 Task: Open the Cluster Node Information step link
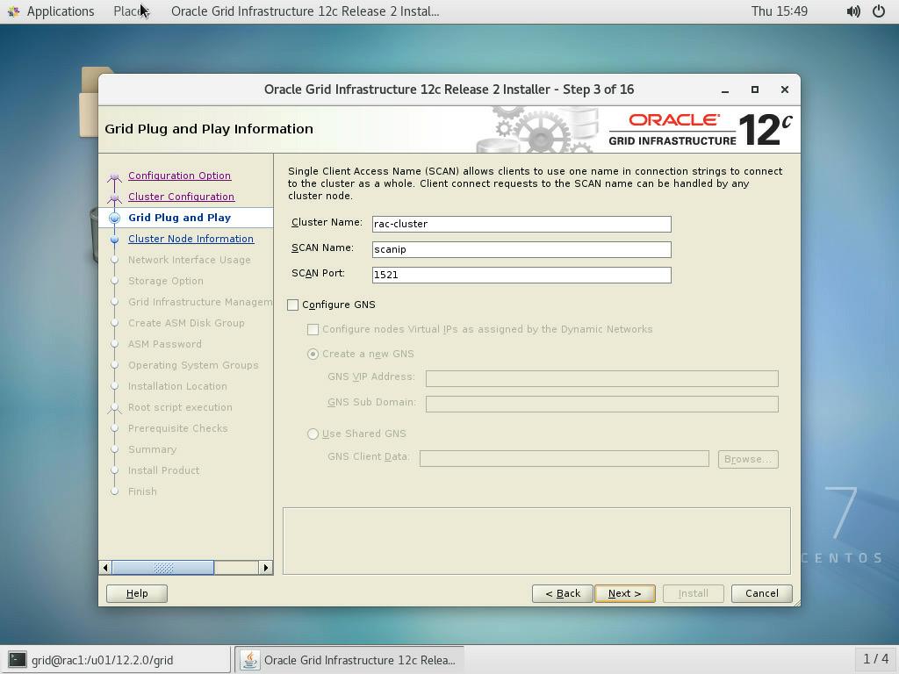[191, 239]
